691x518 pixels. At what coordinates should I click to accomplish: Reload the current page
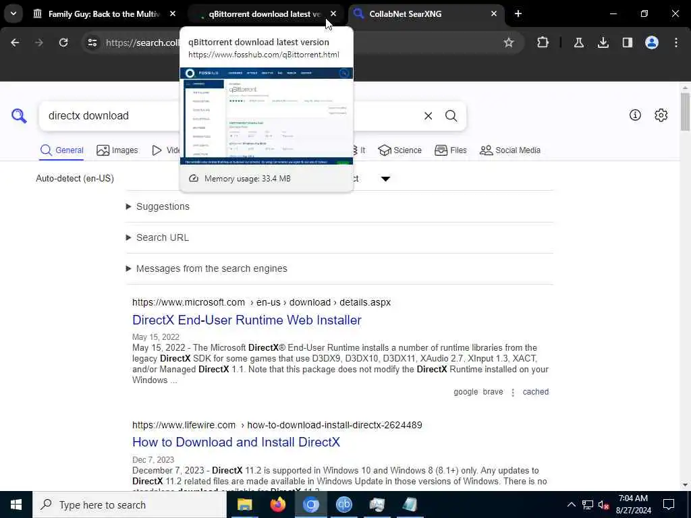click(63, 42)
